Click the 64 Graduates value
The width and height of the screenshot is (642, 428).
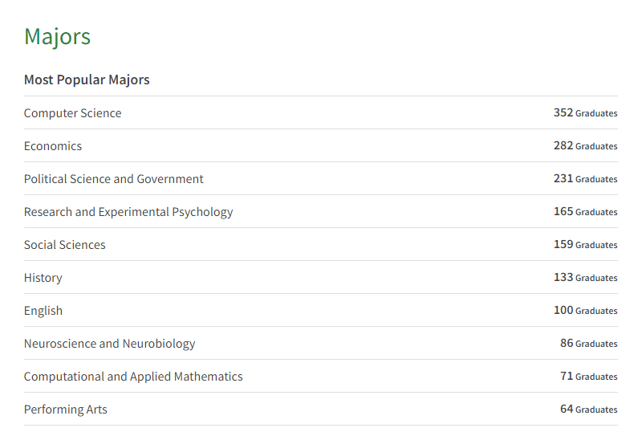(588, 410)
